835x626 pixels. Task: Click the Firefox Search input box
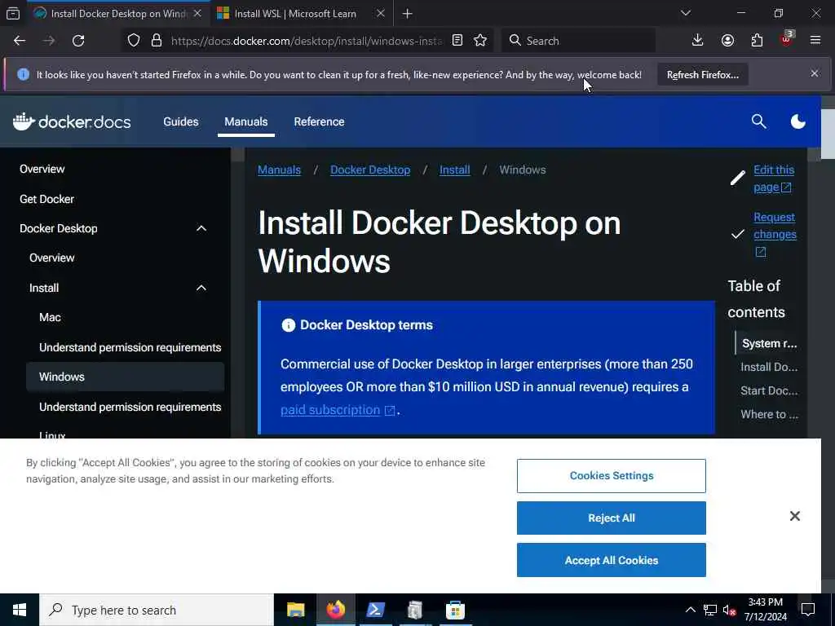[x=578, y=41]
